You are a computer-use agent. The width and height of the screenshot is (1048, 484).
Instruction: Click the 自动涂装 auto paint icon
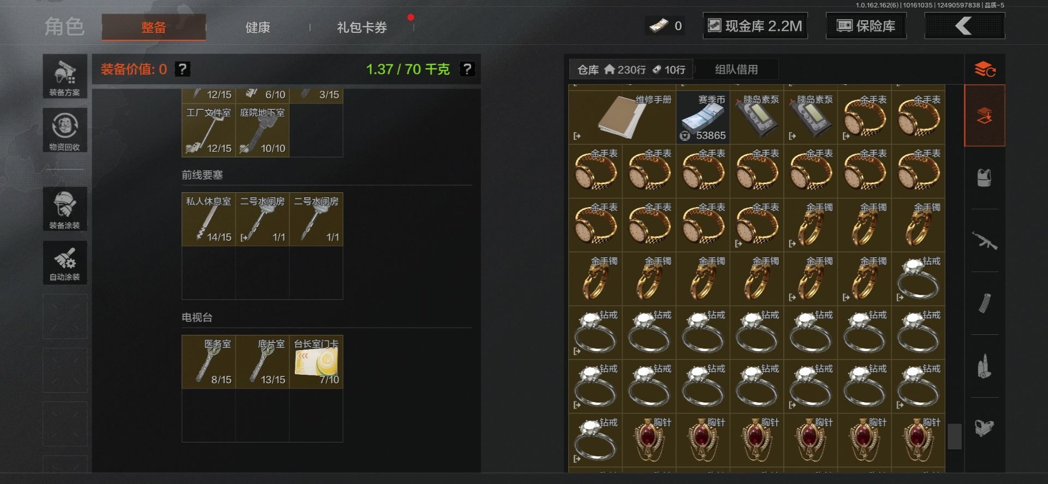[65, 262]
